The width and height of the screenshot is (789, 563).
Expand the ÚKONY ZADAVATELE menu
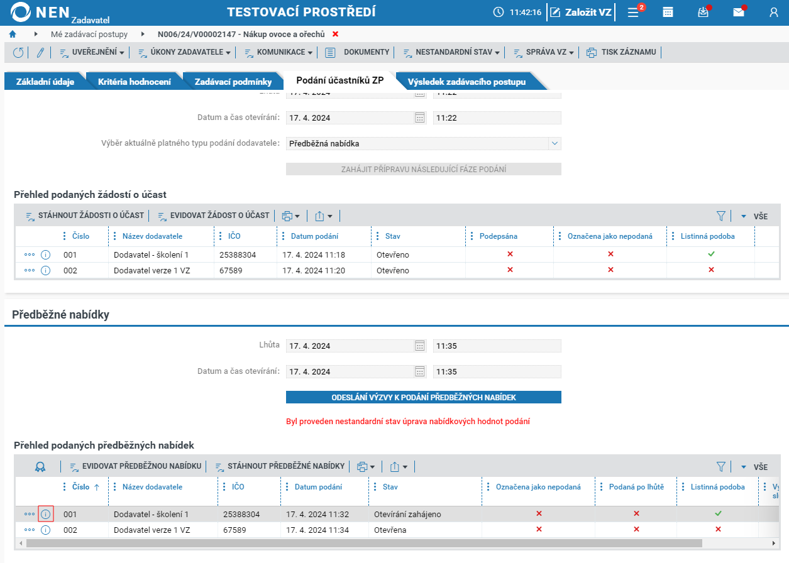184,52
